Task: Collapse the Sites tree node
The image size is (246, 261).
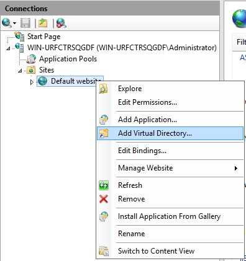Action: (20, 71)
